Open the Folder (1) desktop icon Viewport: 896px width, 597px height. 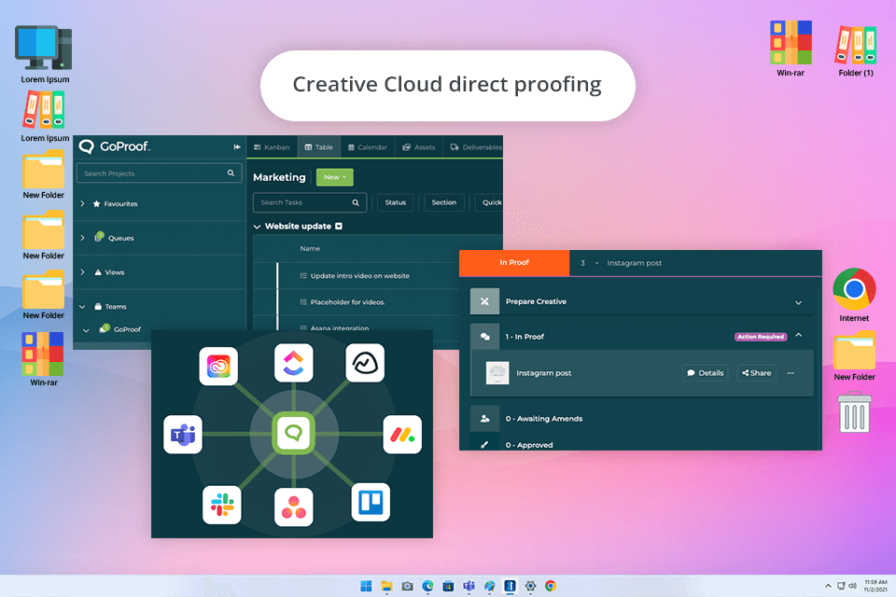click(856, 49)
